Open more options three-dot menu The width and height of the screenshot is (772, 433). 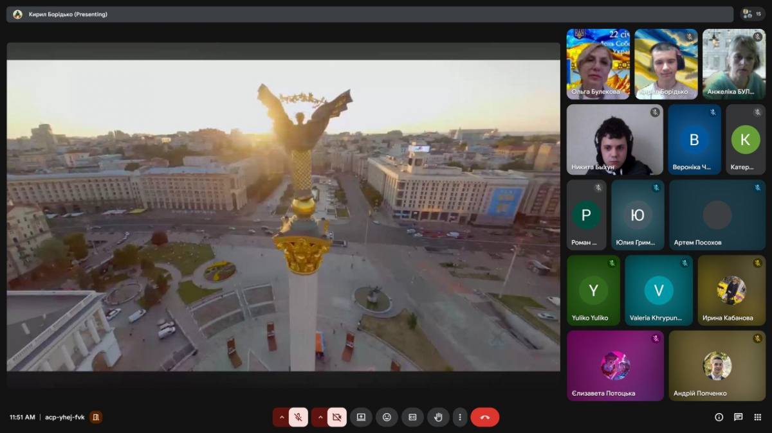pyautogui.click(x=459, y=417)
